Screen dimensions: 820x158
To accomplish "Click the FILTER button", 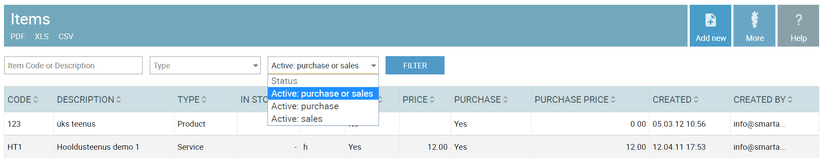I will tap(415, 65).
